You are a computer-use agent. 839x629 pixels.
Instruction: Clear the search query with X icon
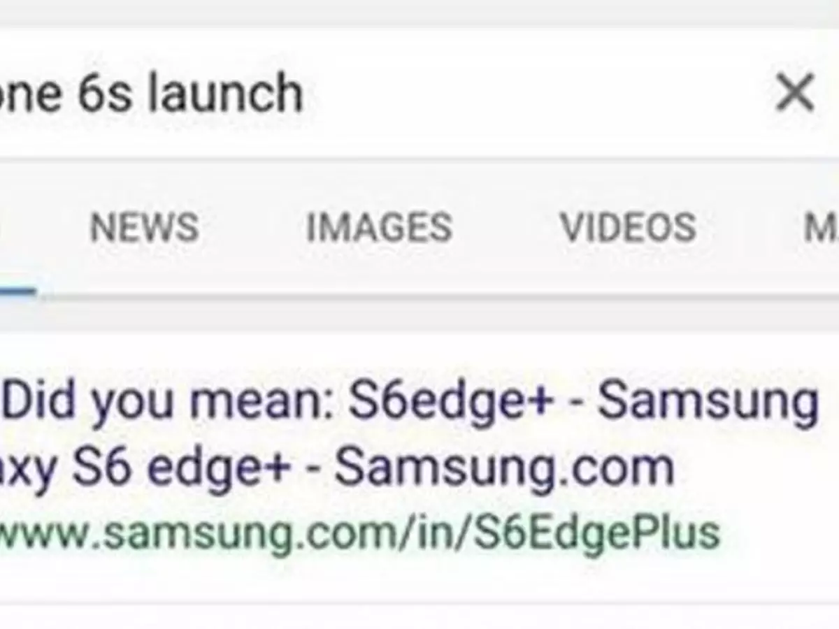(795, 93)
